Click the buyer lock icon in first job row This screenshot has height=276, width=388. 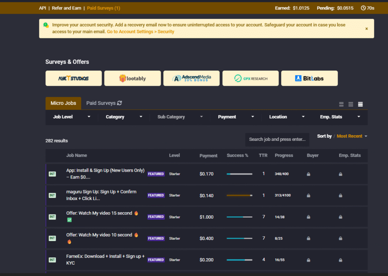308,174
